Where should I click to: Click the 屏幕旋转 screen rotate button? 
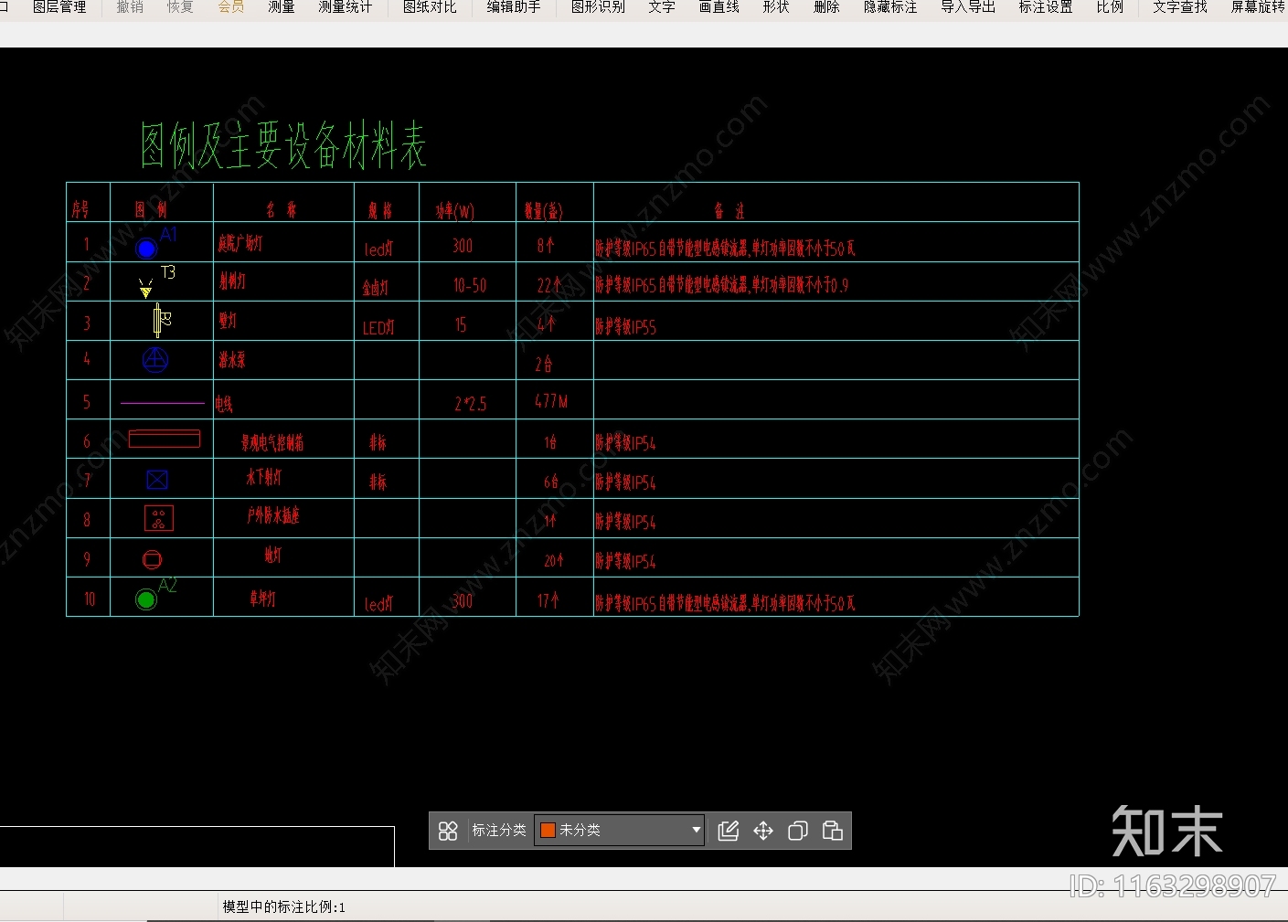[1258, 7]
